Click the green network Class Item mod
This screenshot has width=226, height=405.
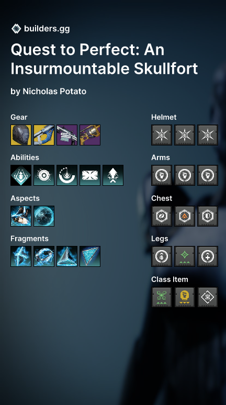click(162, 297)
